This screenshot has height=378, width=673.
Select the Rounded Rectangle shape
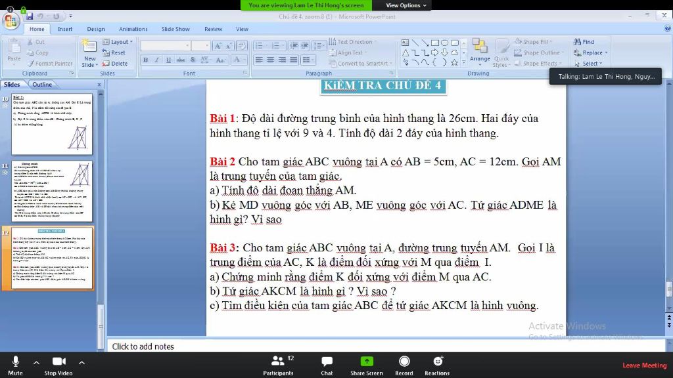pyautogui.click(x=455, y=43)
